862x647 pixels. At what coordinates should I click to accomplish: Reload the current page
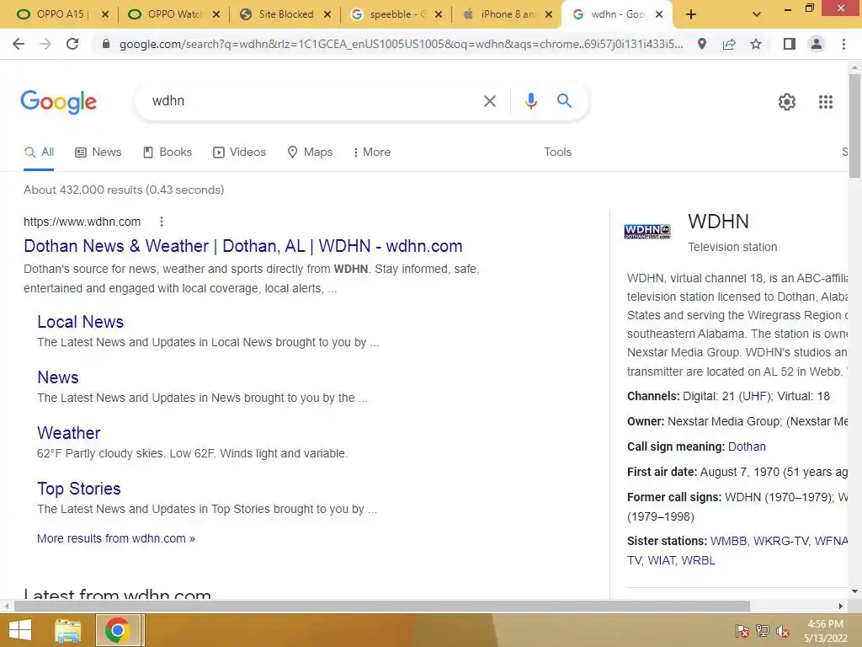72,44
